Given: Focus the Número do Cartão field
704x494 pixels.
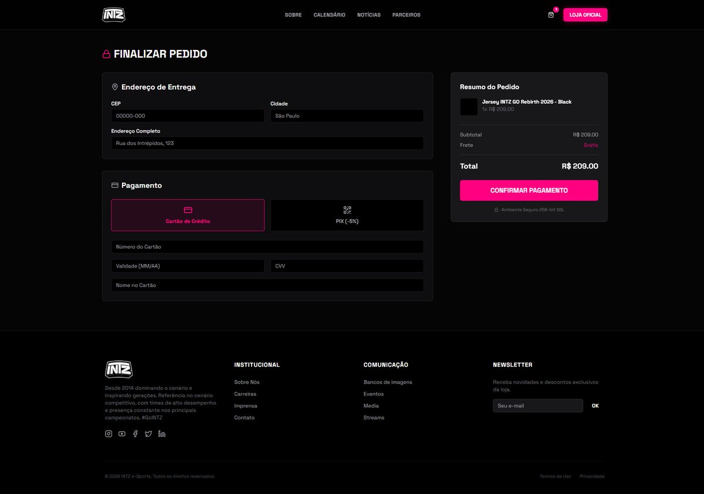Looking at the screenshot, I should point(268,246).
